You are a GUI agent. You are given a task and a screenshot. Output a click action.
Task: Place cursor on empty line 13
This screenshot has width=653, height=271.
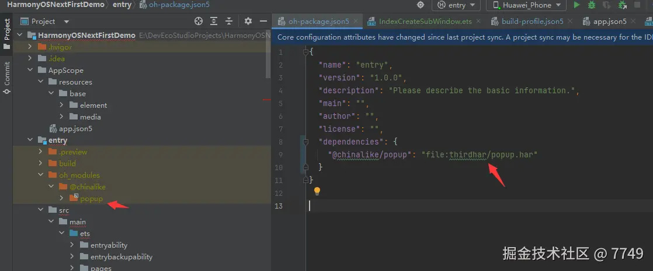point(479,206)
